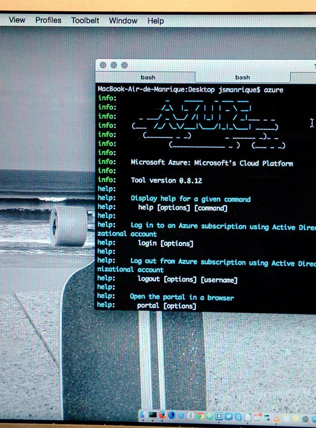
Task: Click the 'login [options]' line
Action: tap(165, 243)
